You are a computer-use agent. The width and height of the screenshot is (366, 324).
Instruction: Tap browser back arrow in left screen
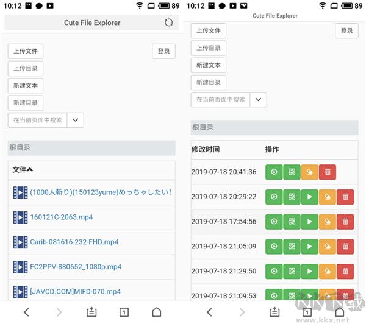(26, 312)
